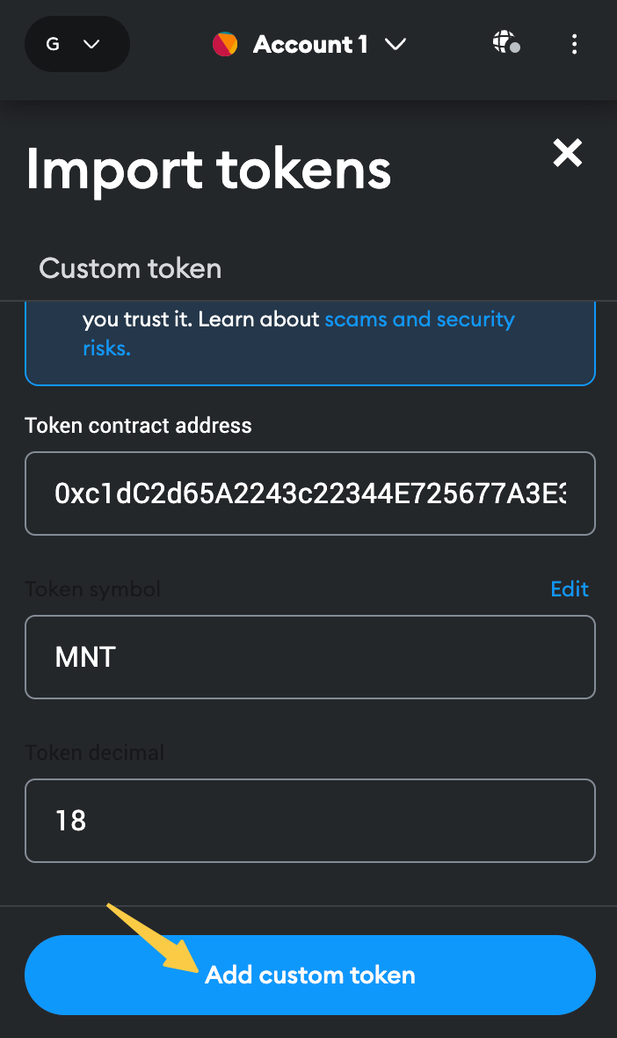Screen dimensions: 617x1038
Task: Select the Custom token tab
Action: coord(130,268)
